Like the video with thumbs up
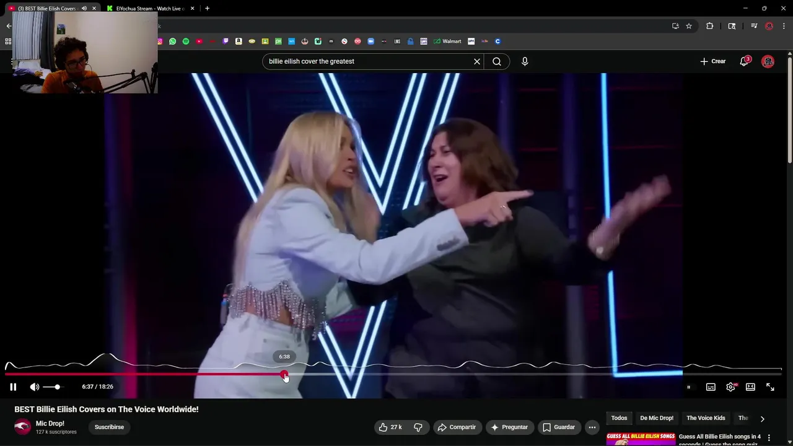The height and width of the screenshot is (446, 793). pos(390,427)
